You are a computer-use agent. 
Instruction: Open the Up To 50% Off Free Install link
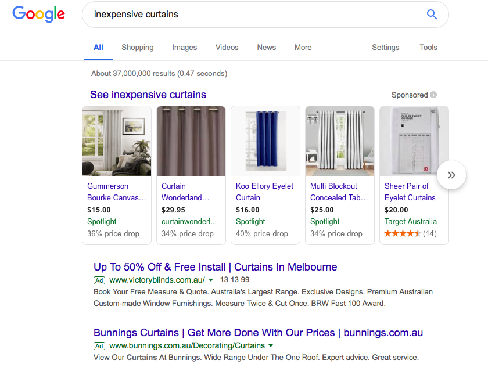[215, 267]
